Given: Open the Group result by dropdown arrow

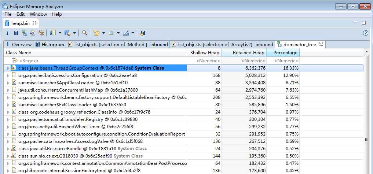Looking at the screenshot, I should pyautogui.click(x=103, y=33).
